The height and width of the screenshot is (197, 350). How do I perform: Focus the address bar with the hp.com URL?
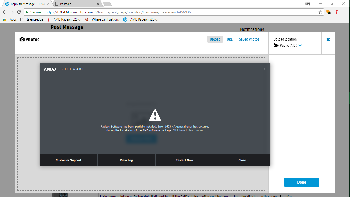[173, 12]
